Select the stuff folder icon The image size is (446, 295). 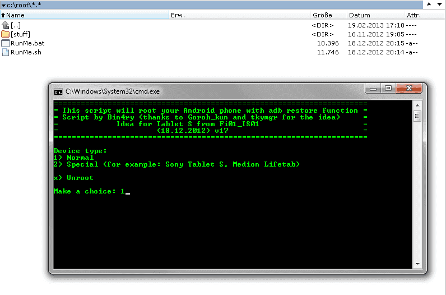[x=5, y=34]
